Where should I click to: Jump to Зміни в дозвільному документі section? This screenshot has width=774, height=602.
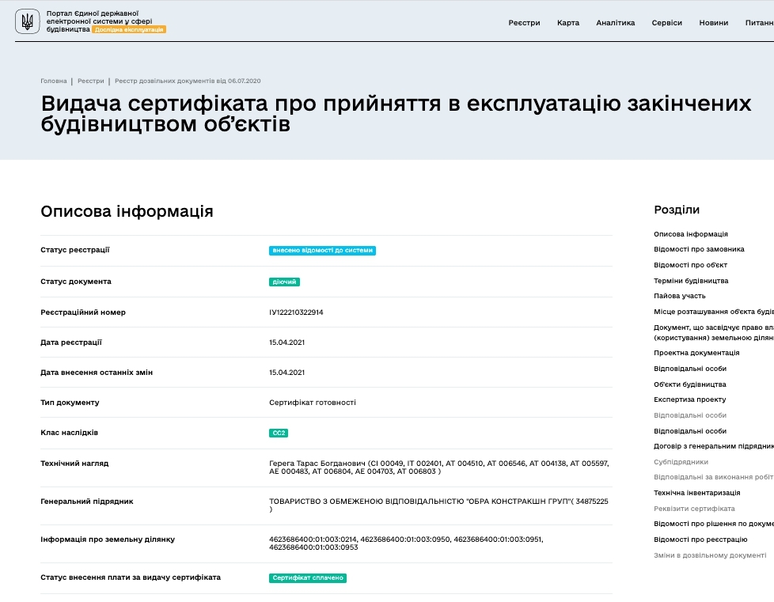[710, 555]
